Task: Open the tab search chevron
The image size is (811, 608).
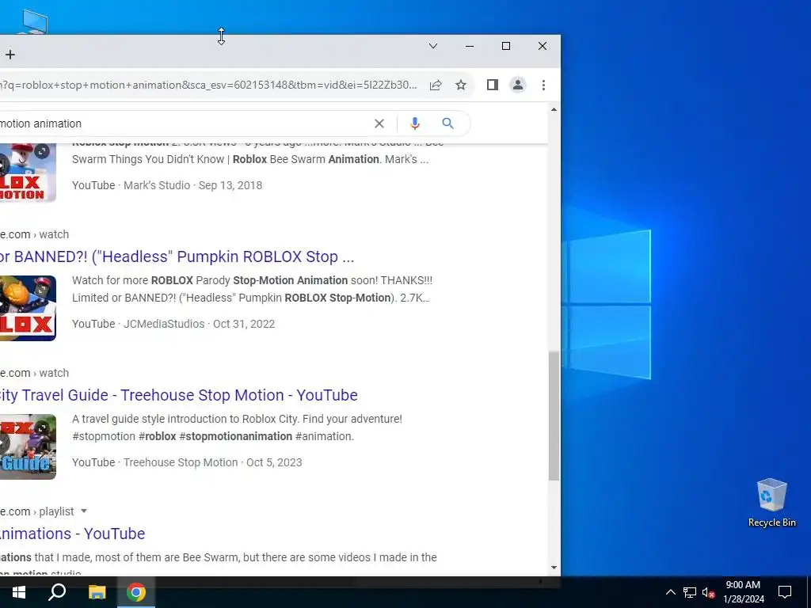Action: click(x=433, y=46)
